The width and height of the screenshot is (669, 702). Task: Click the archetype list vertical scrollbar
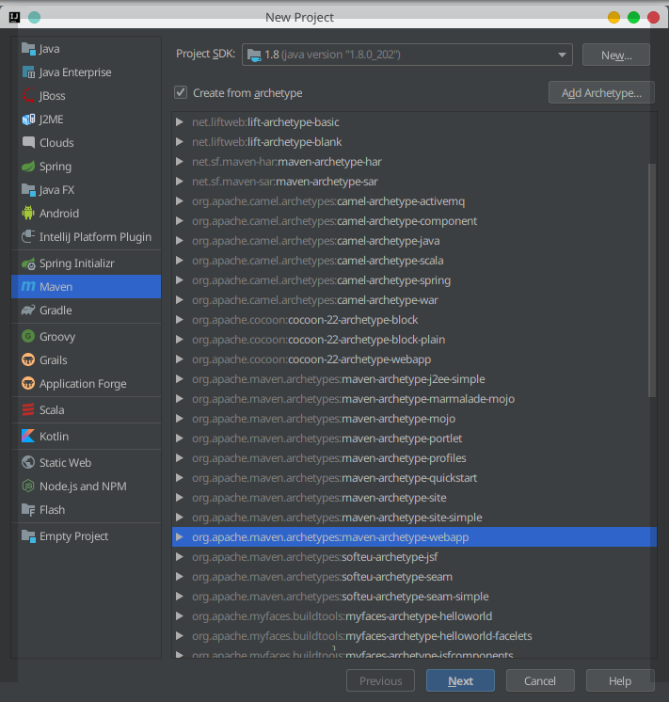tap(651, 282)
